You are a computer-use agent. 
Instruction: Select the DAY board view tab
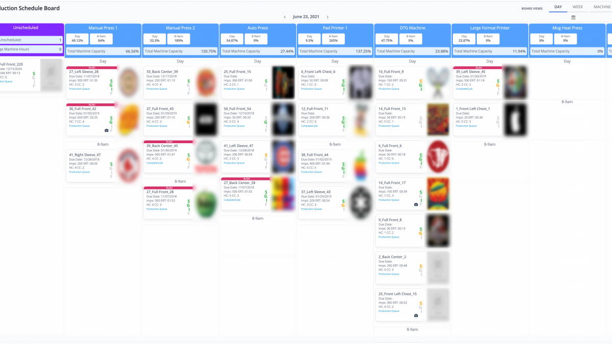[x=558, y=7]
